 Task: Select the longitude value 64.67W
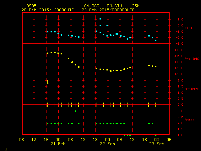[x=114, y=6]
